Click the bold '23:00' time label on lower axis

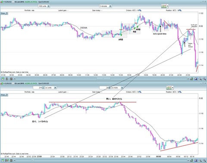pos(39,157)
